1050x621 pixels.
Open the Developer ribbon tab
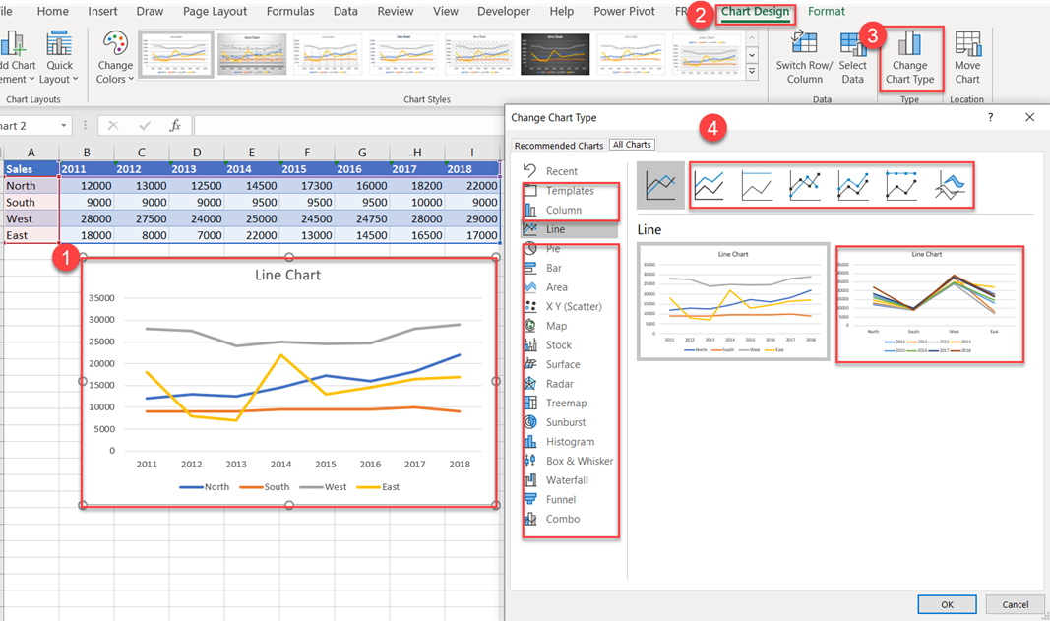[x=504, y=12]
